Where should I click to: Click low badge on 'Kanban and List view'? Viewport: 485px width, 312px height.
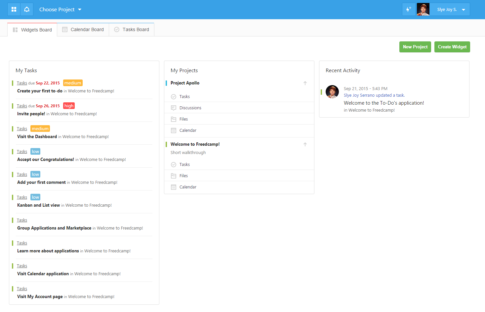click(35, 197)
